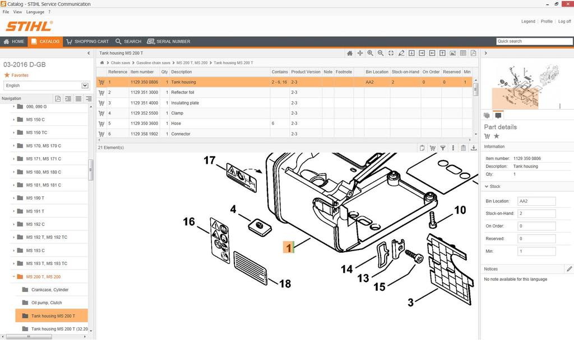Screen dimensions: 574x340
Task: Click the filter funnel icon
Action: click(x=443, y=148)
